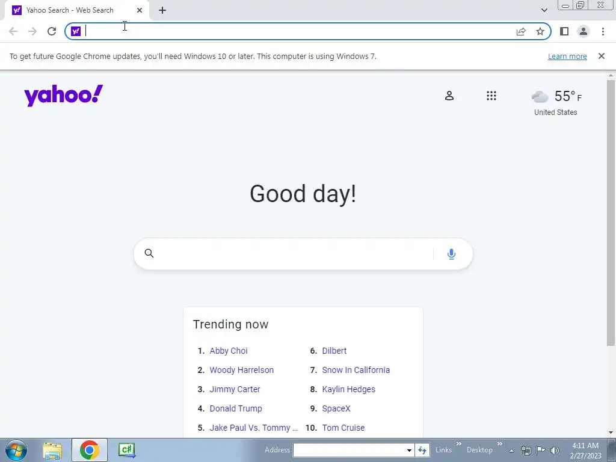The image size is (616, 462).
Task: Click the cloudy weather icon
Action: 540,96
